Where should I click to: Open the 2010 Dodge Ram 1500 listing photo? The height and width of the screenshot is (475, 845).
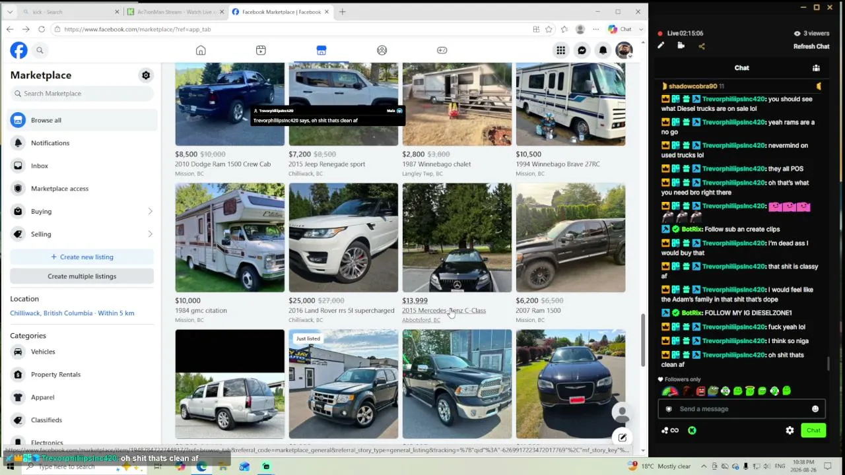[230, 104]
